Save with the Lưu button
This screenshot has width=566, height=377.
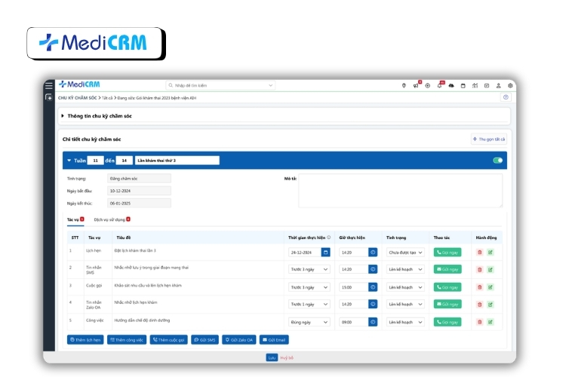point(272,357)
